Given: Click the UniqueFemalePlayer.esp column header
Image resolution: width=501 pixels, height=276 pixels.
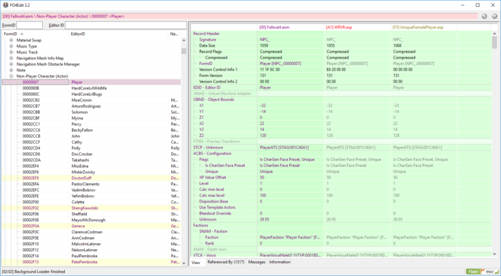Looking at the screenshot, I should (x=424, y=27).
